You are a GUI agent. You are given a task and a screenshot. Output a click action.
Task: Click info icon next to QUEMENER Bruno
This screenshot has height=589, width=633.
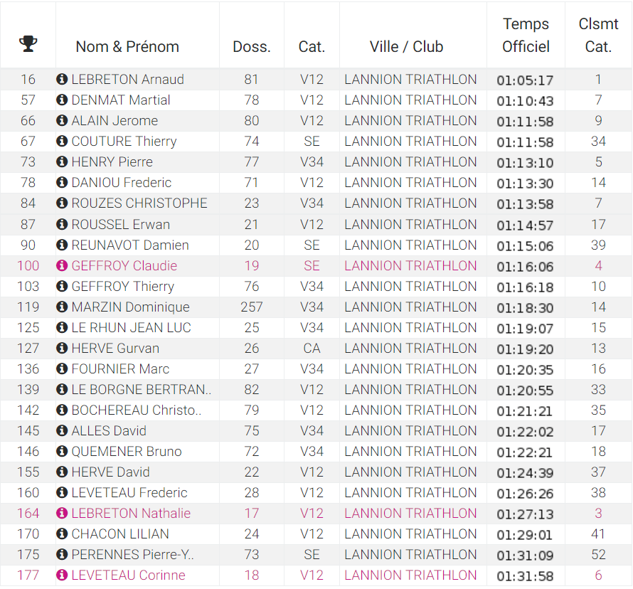(62, 452)
